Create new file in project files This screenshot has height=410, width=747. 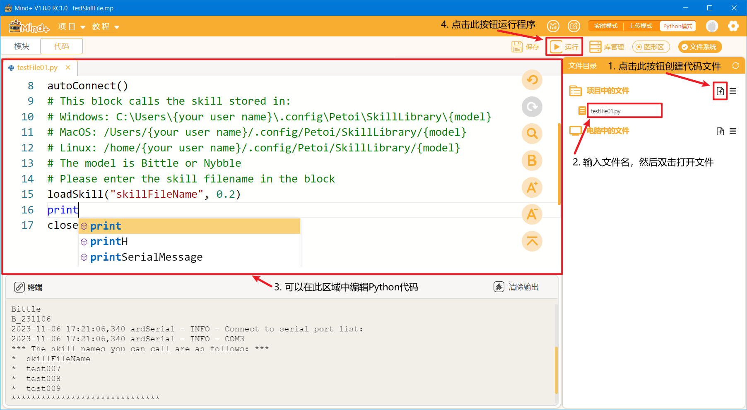720,91
